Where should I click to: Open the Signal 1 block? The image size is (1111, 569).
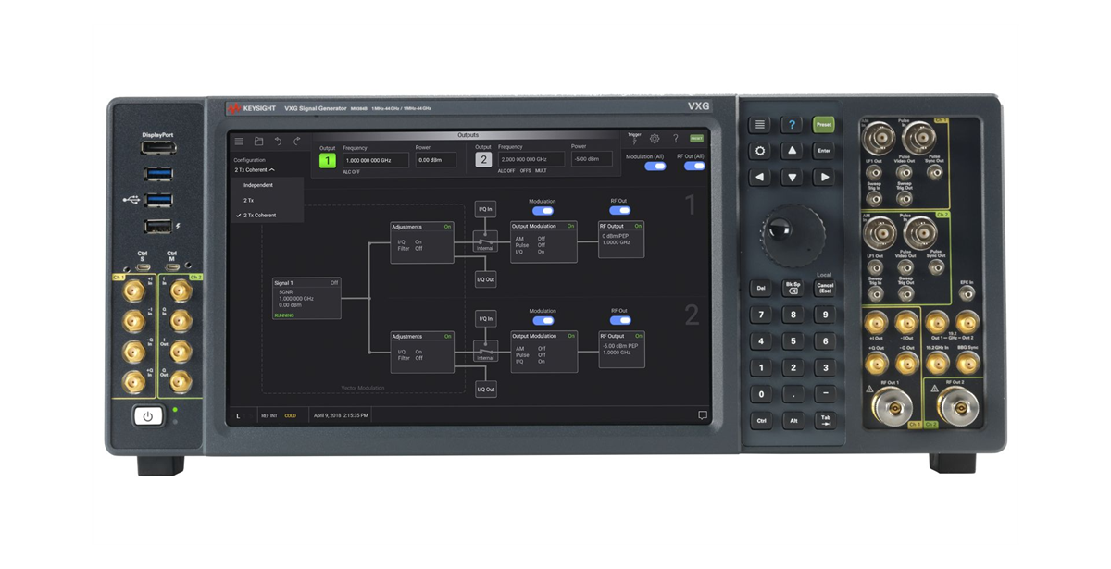point(306,299)
